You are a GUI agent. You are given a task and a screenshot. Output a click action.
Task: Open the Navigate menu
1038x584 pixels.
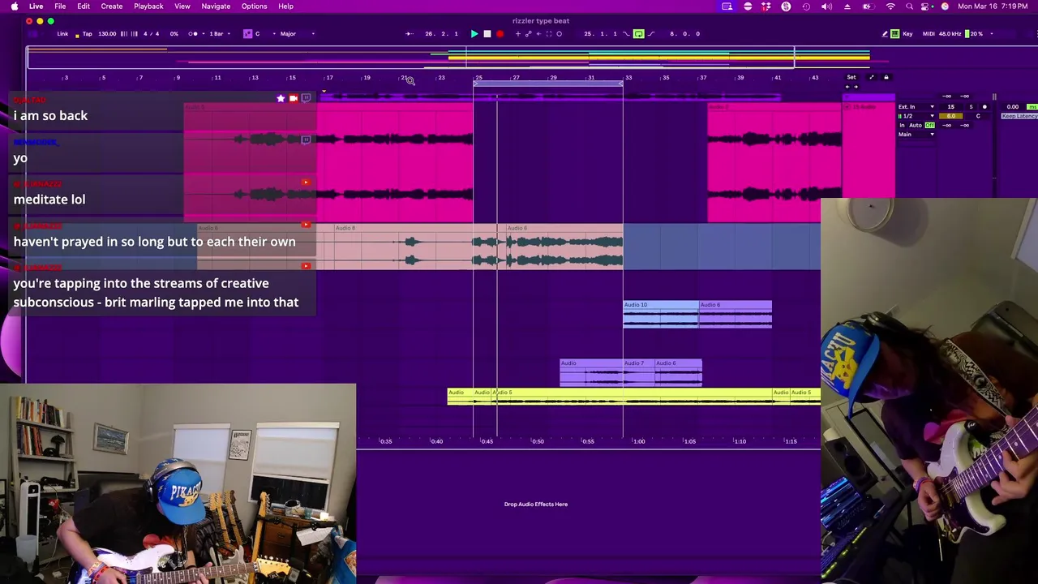pos(216,6)
